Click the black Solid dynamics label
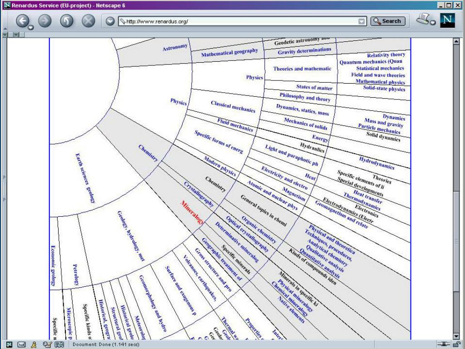465x349 pixels. tap(383, 136)
